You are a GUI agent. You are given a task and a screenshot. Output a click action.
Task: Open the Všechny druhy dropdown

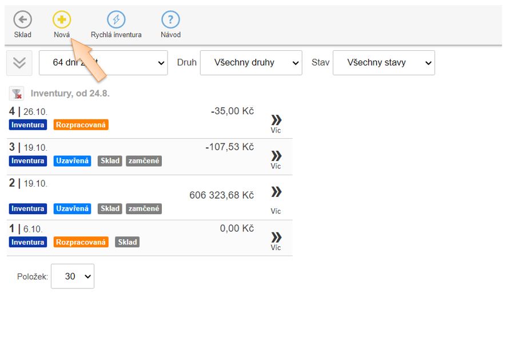tap(251, 63)
